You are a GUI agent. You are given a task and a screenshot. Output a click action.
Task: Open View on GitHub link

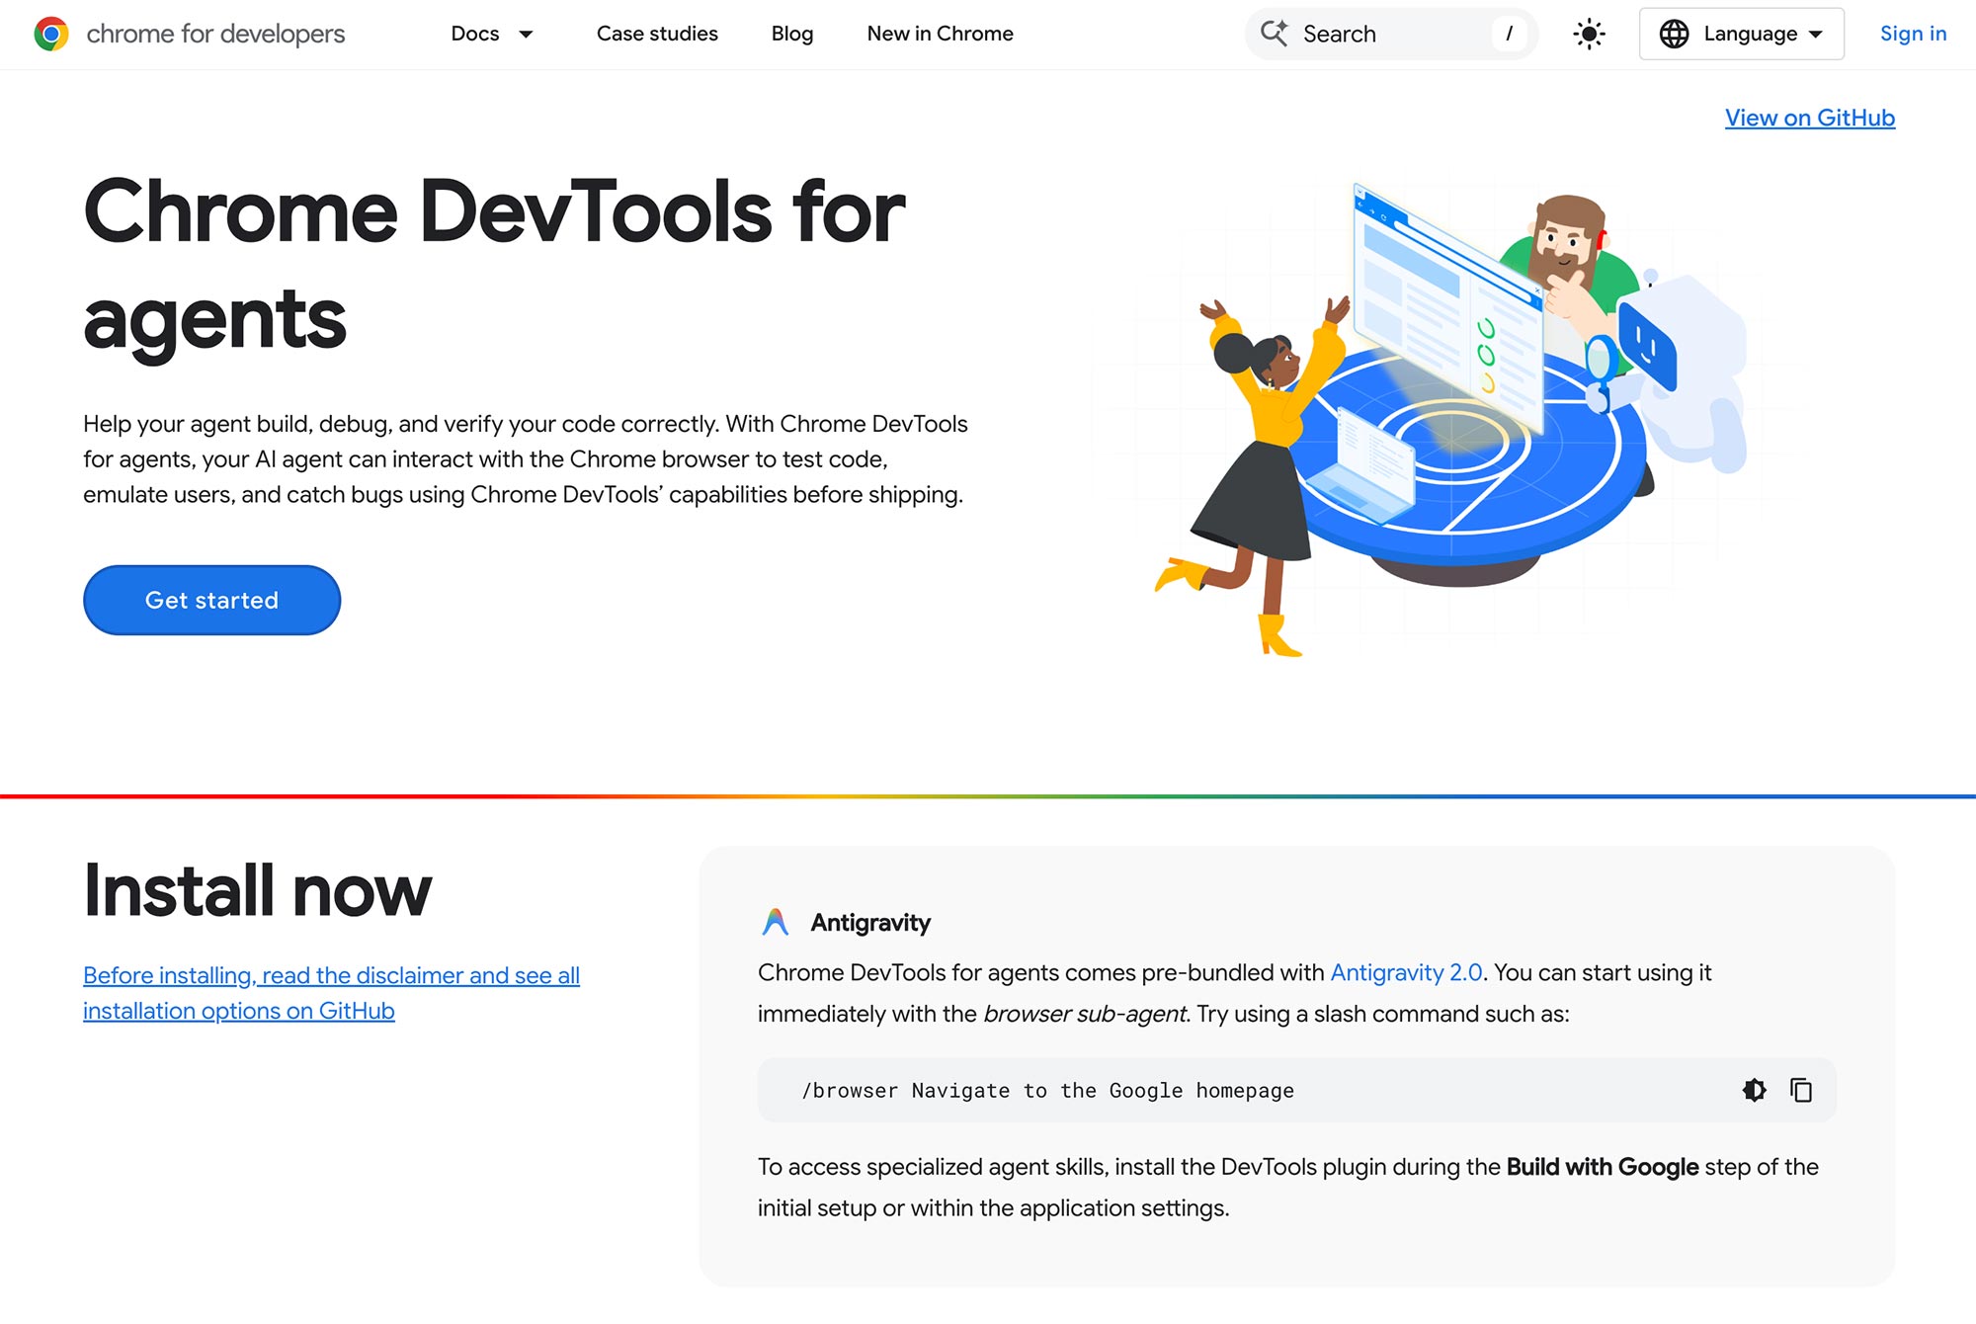tap(1810, 118)
